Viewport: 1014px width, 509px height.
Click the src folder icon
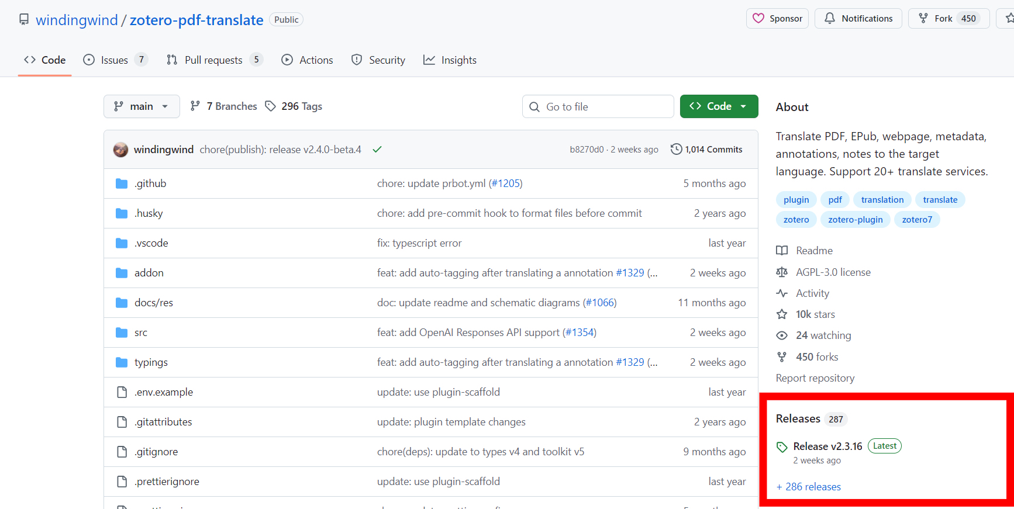122,333
